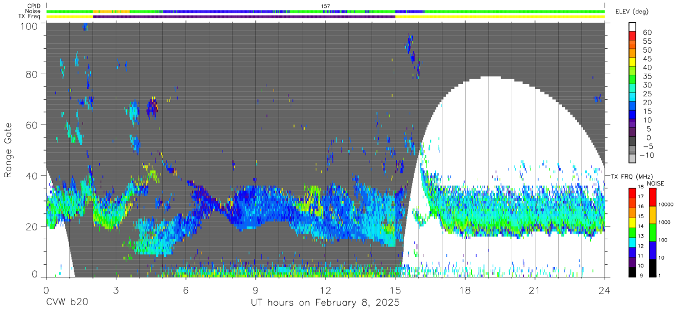Image resolution: width=680 pixels, height=314 pixels.
Task: Click the '1' label on NOISE legend
Action: tap(660, 276)
